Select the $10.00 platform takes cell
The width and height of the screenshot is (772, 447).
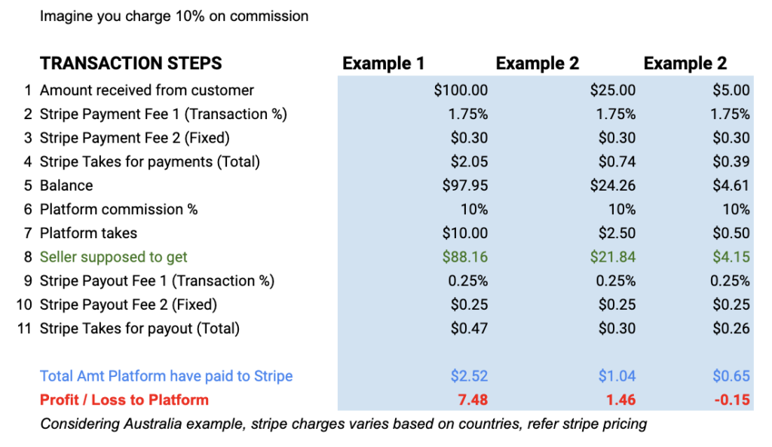point(465,233)
